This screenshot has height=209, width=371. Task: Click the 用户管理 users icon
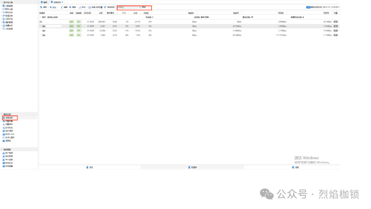point(3,153)
